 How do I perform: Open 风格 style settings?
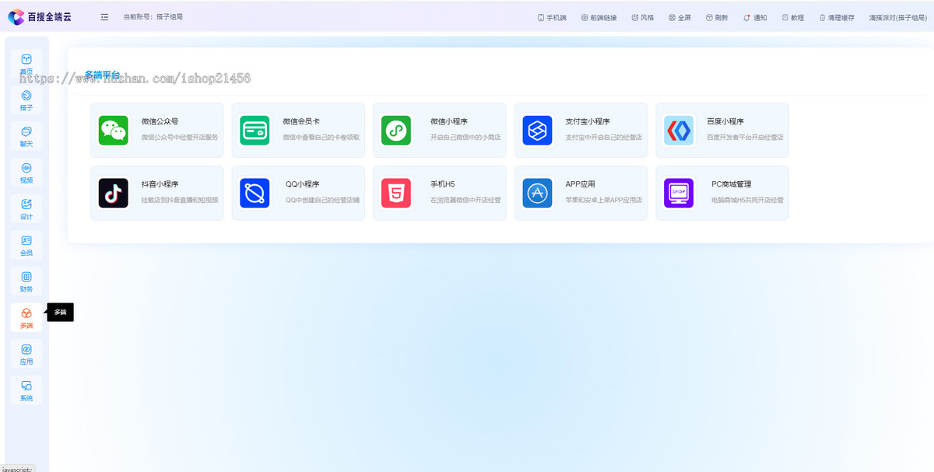coord(643,17)
